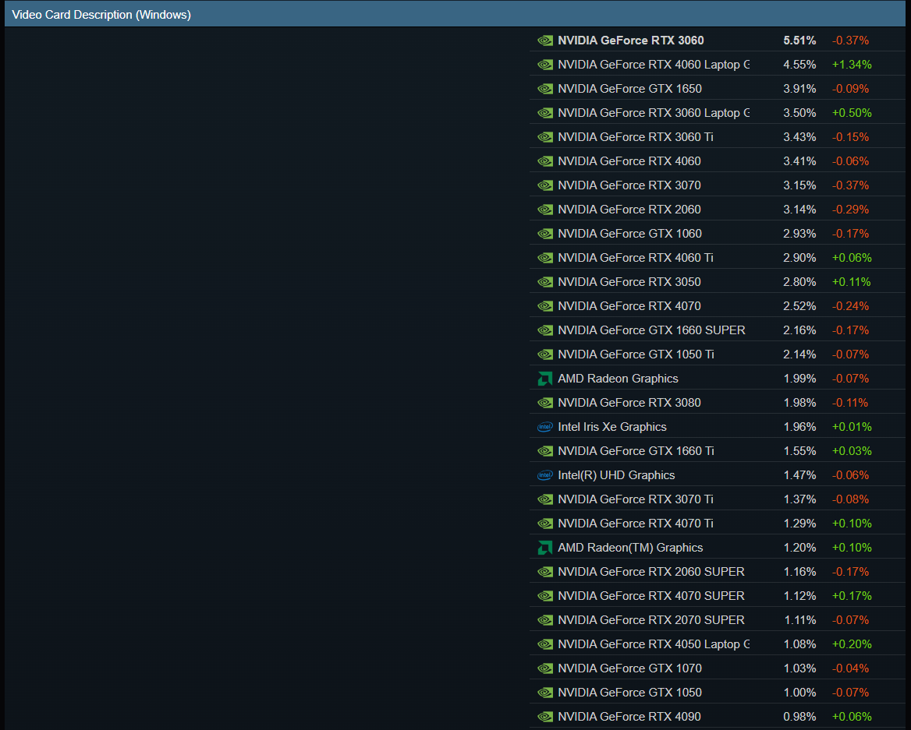Click the NVIDIA GeForce GTX 1650 label
Viewport: 911px width, 730px height.
pos(629,89)
